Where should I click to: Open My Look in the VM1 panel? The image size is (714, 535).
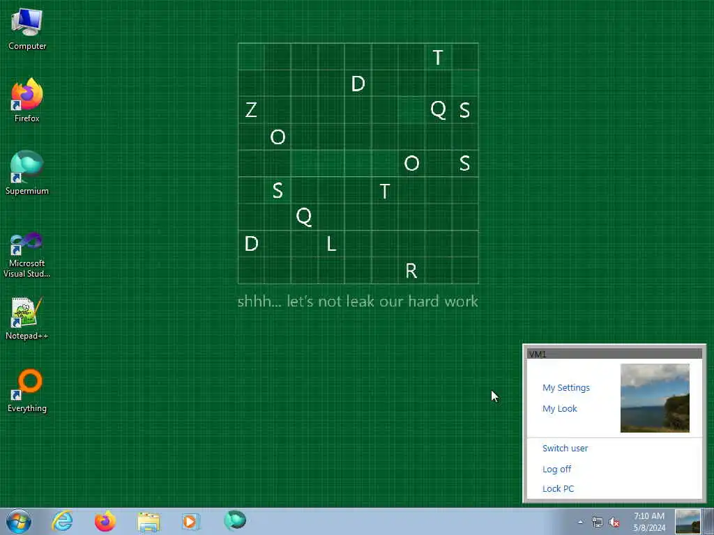coord(560,408)
